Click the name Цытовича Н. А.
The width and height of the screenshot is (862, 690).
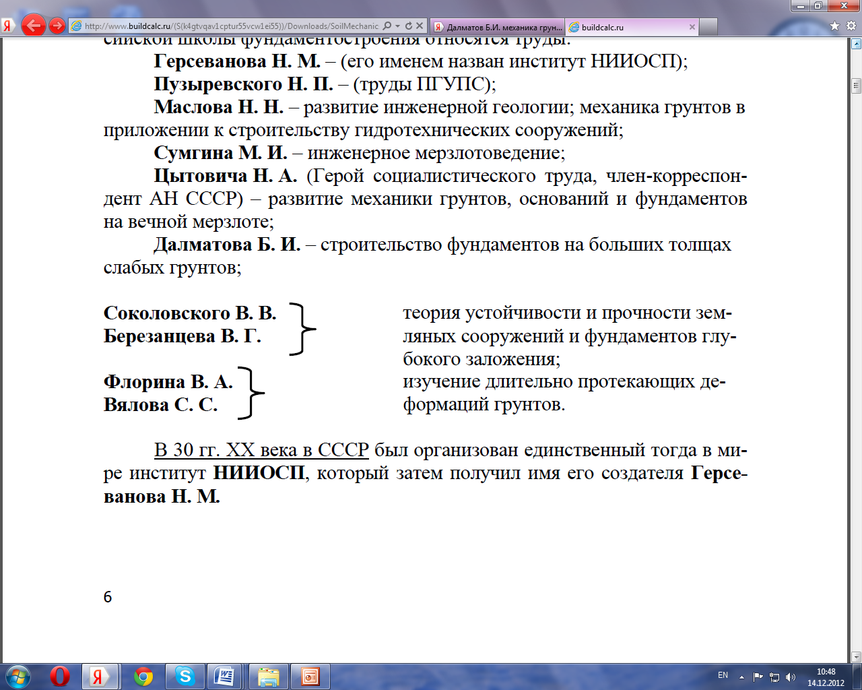pyautogui.click(x=225, y=176)
